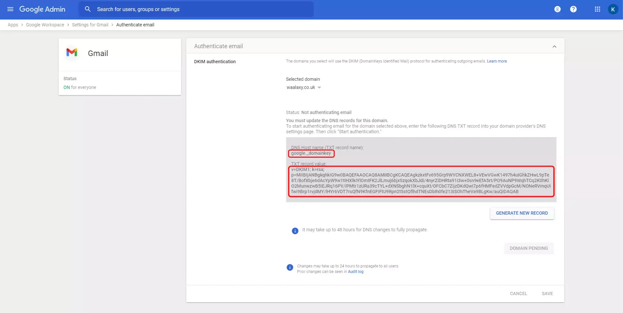
Task: Click info icon beside 24 hours changes note
Action: [x=290, y=267]
